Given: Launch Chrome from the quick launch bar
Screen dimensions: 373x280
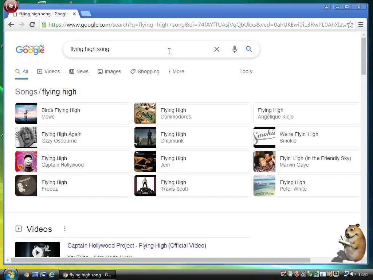Looking at the screenshot, I should coord(26,275).
